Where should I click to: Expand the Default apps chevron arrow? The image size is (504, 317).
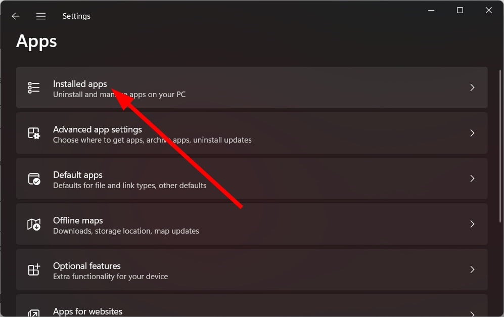(472, 178)
